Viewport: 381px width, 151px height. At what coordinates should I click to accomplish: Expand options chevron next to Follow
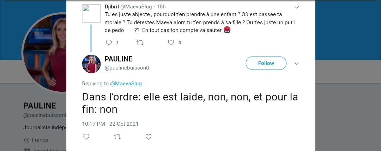[x=296, y=64]
